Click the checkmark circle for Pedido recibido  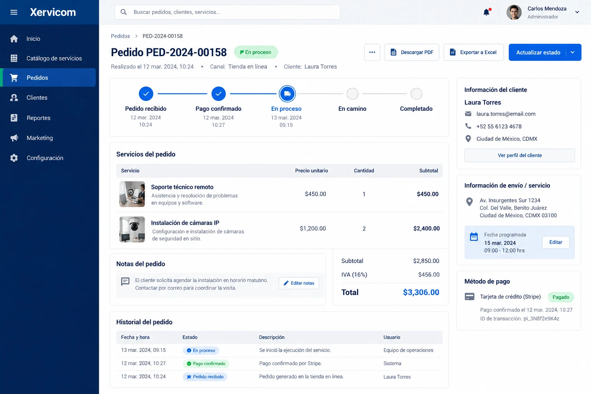tap(146, 93)
